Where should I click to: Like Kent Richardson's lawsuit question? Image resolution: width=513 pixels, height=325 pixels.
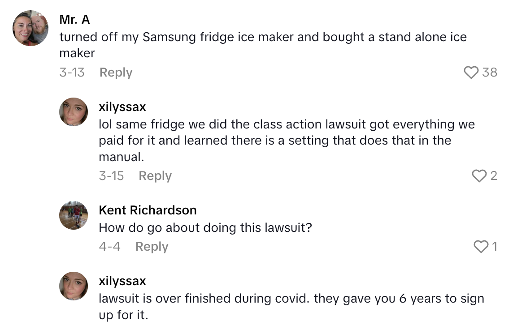click(x=481, y=247)
